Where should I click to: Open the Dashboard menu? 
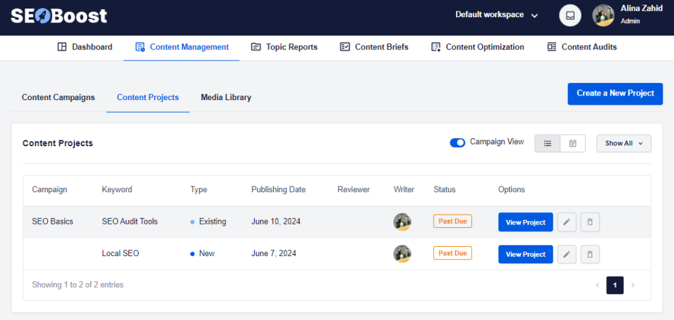[85, 47]
